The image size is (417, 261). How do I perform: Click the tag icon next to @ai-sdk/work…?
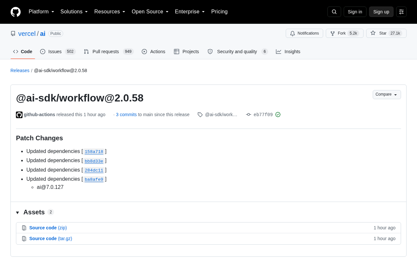[200, 115]
